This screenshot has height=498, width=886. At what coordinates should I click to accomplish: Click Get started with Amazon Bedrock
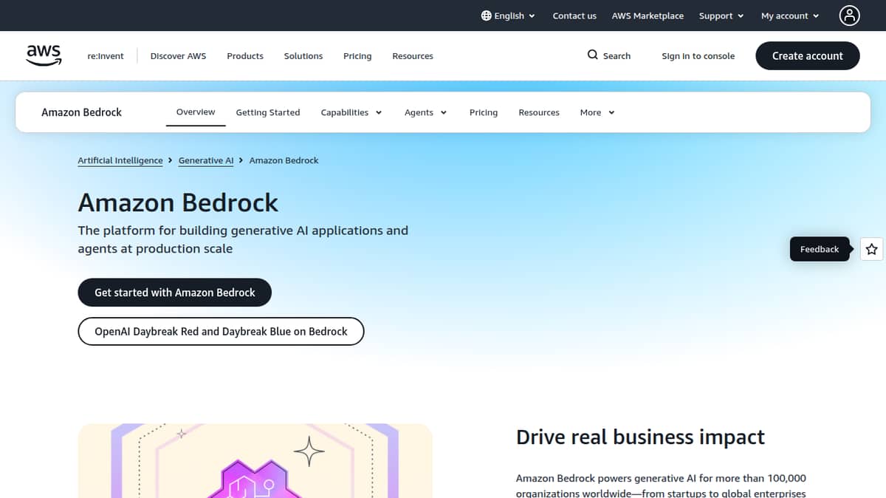coord(175,293)
